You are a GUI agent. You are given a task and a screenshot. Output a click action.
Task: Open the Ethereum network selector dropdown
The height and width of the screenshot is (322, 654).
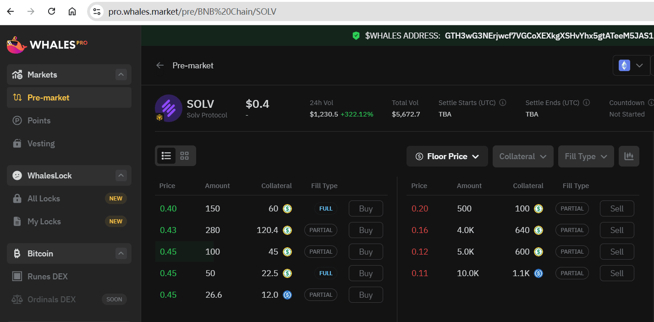(x=632, y=65)
